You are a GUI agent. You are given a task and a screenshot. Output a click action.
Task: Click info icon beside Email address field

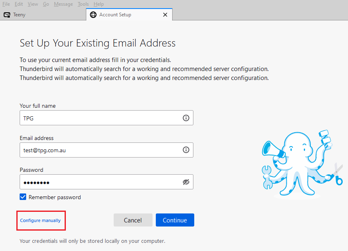(186, 150)
